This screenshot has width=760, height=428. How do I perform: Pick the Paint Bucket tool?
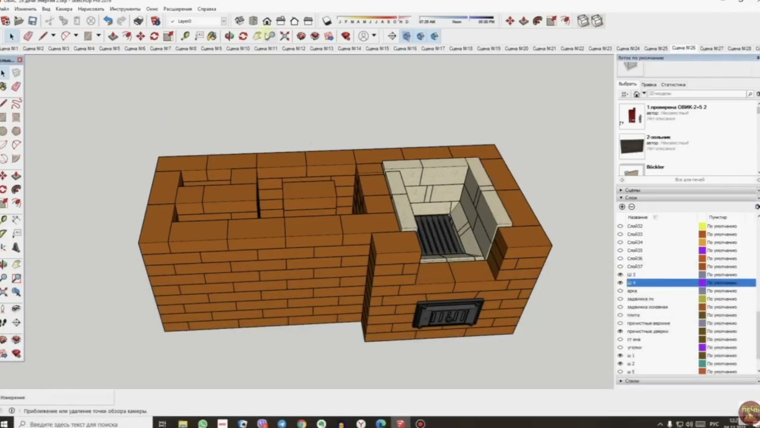[x=211, y=36]
